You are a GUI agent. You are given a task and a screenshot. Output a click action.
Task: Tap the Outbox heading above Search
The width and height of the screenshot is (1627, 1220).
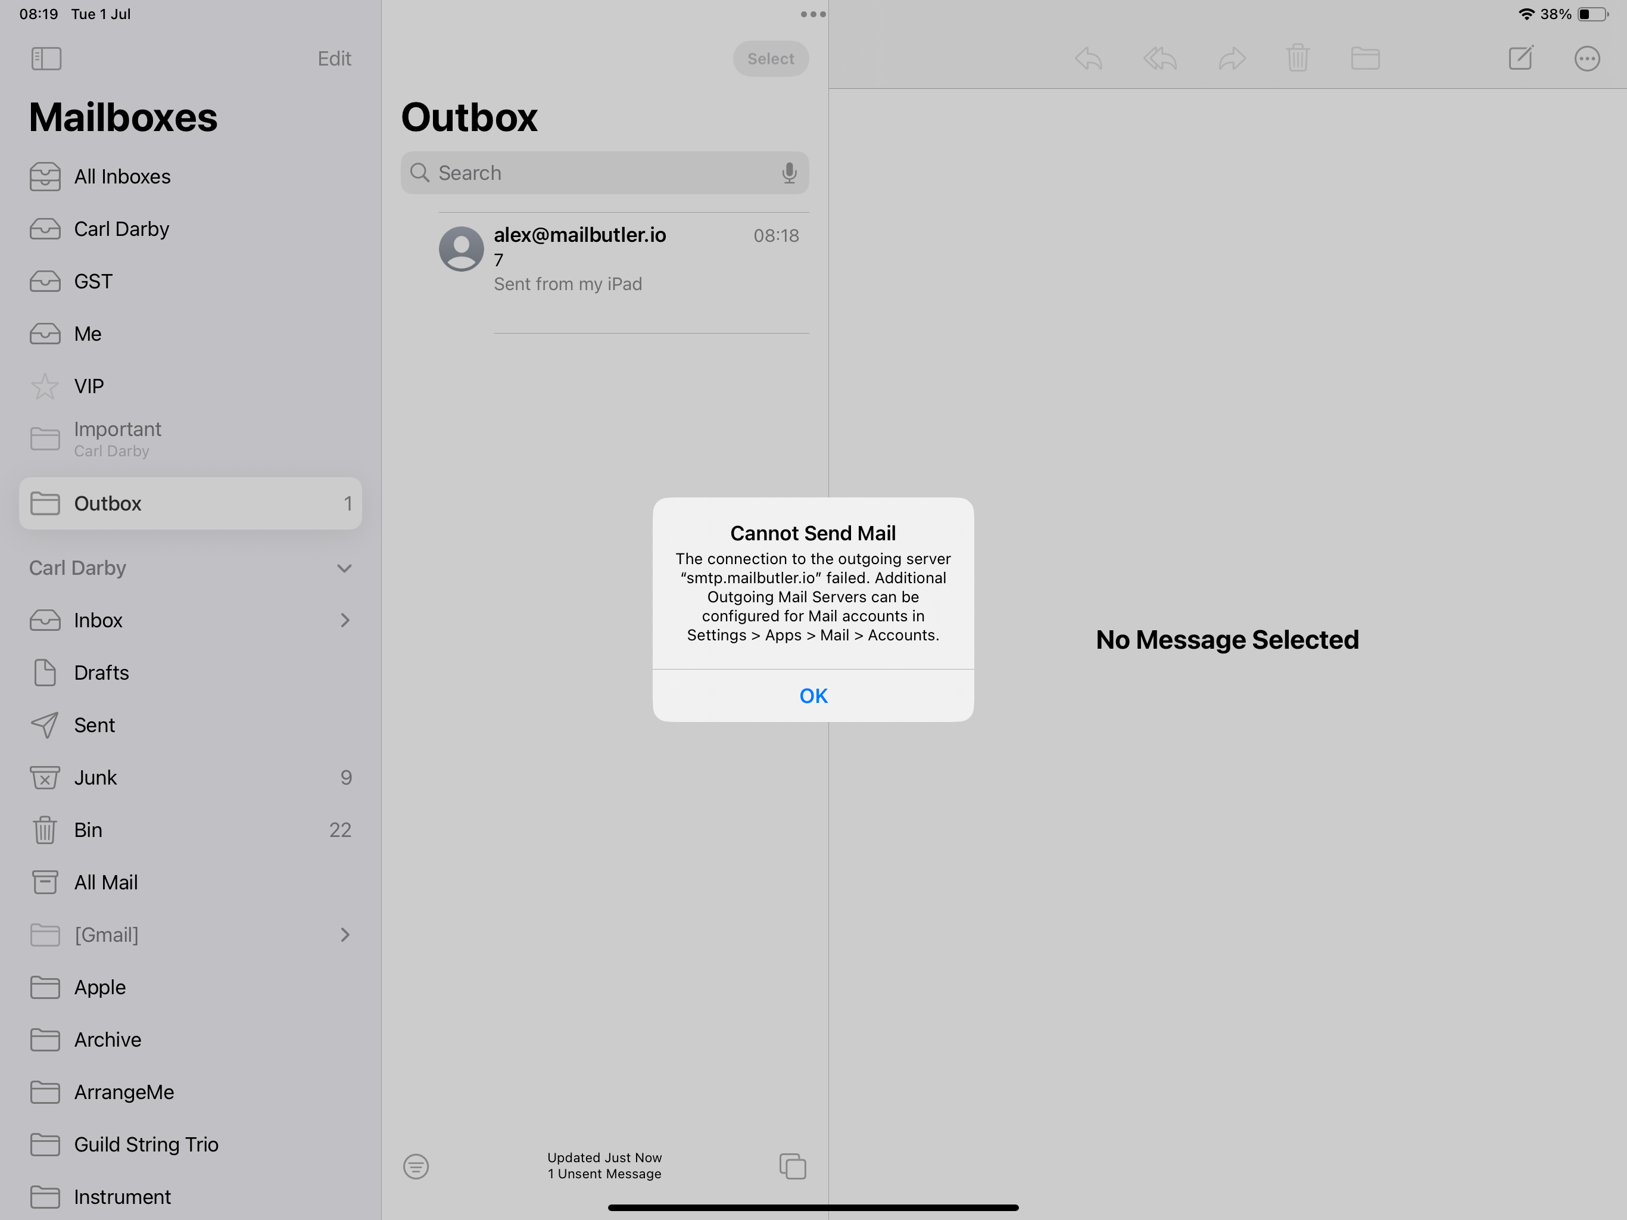469,117
